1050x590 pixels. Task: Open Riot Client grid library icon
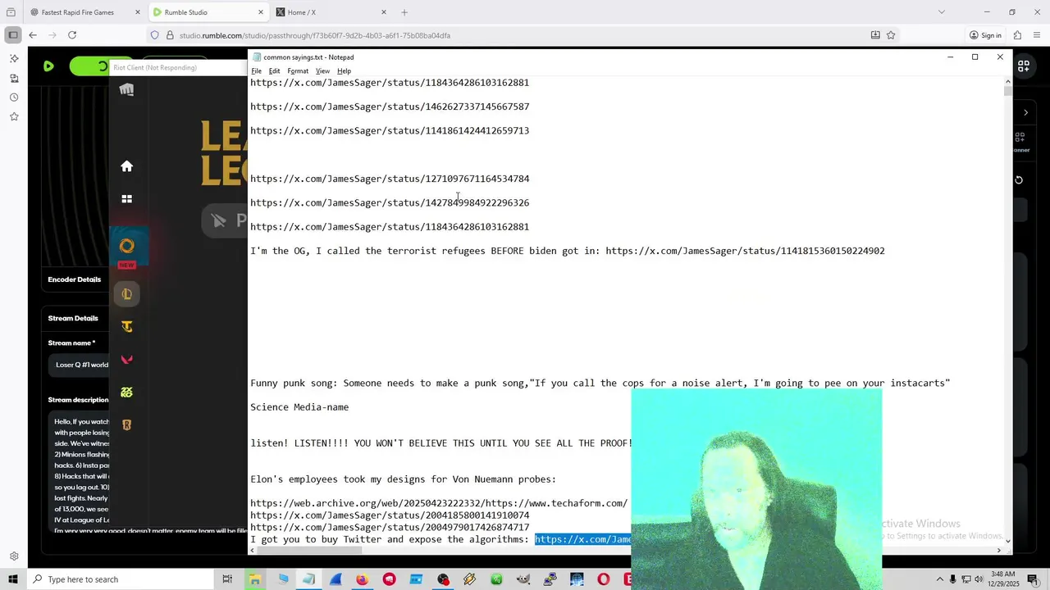click(126, 199)
